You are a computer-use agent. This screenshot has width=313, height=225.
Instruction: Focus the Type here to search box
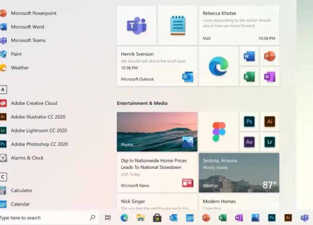[x=49, y=218]
